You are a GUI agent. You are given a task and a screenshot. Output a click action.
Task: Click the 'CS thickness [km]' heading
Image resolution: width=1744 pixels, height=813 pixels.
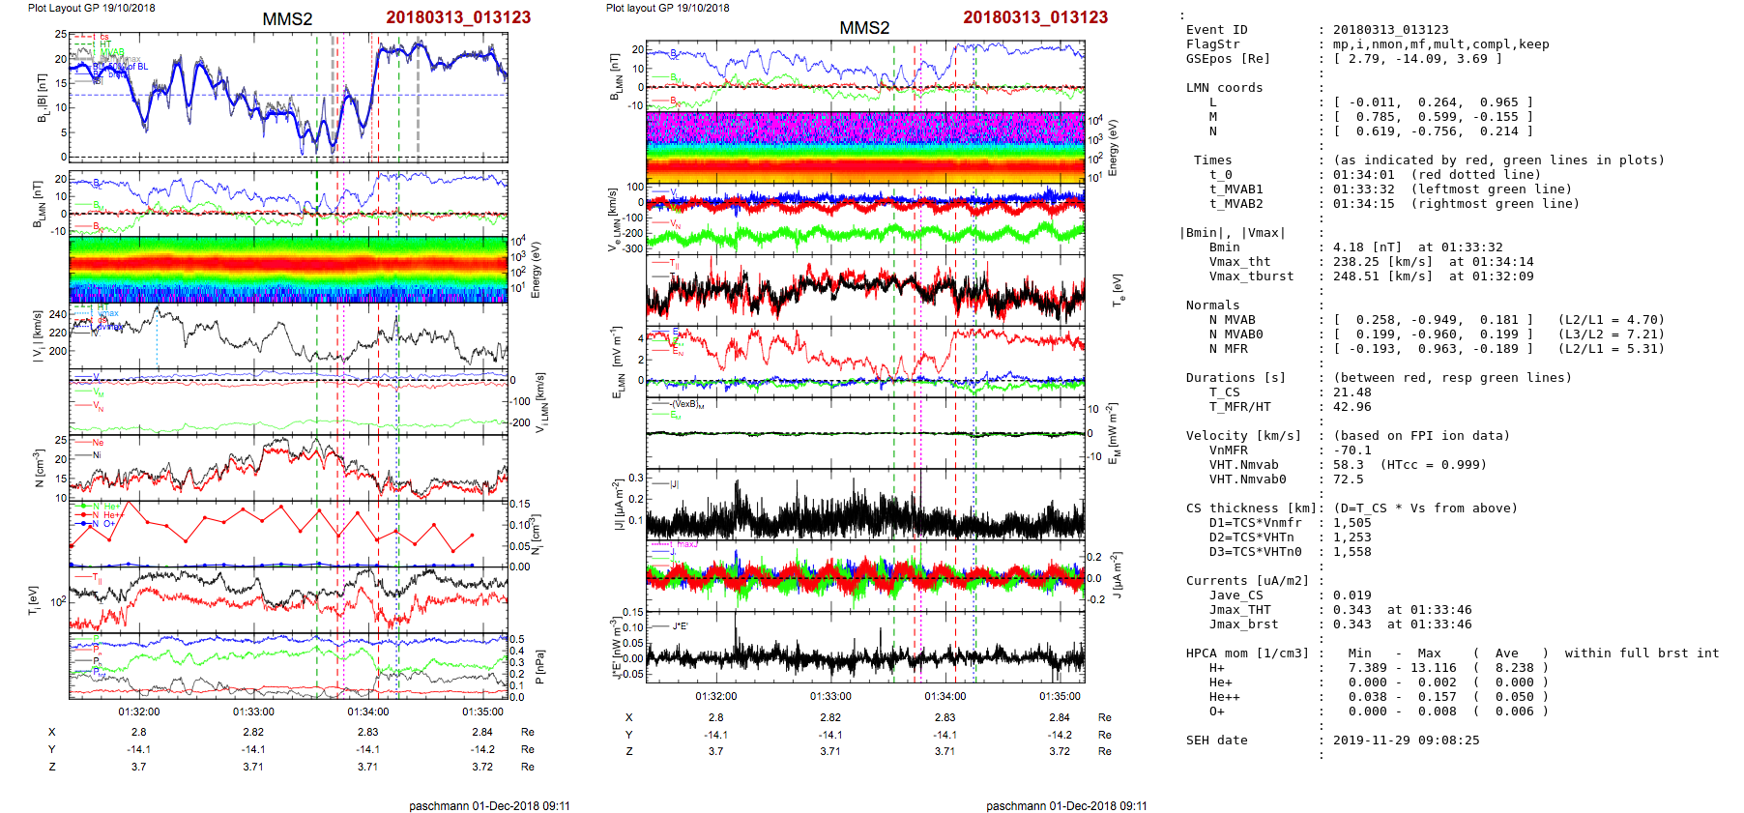tap(1252, 508)
